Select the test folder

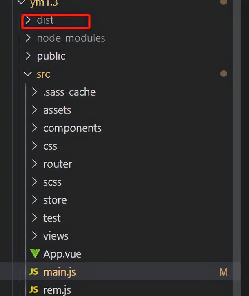(52, 218)
